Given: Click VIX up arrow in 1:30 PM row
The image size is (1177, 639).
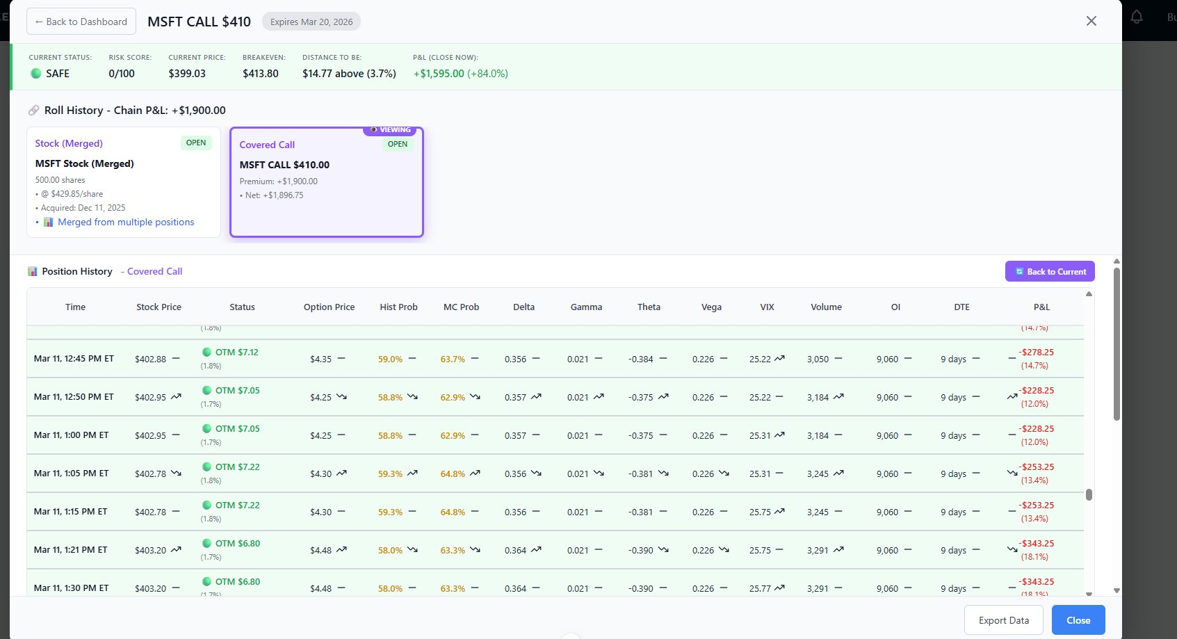Looking at the screenshot, I should coord(779,588).
